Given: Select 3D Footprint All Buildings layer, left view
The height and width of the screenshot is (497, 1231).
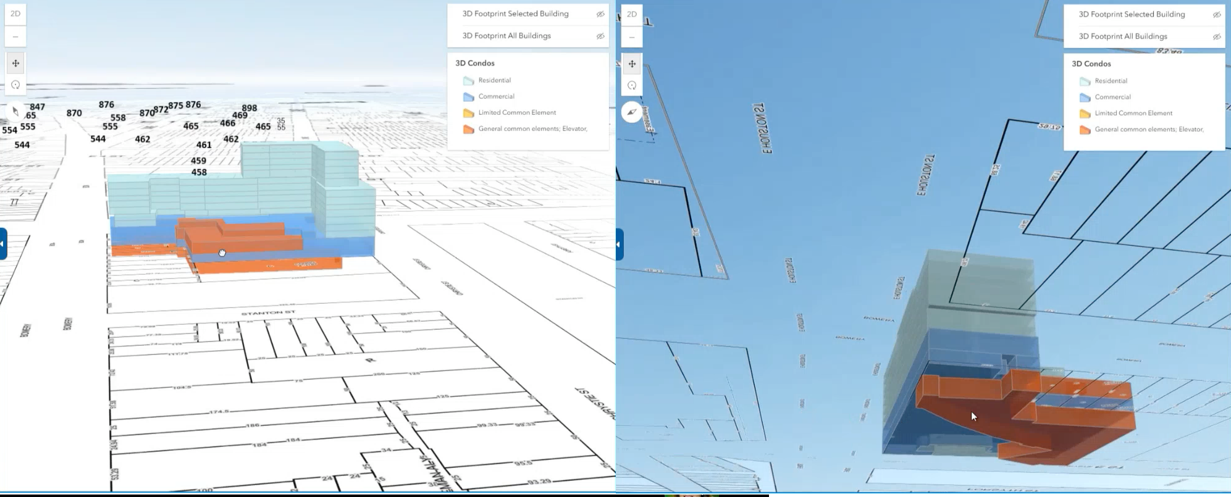Looking at the screenshot, I should coord(506,36).
